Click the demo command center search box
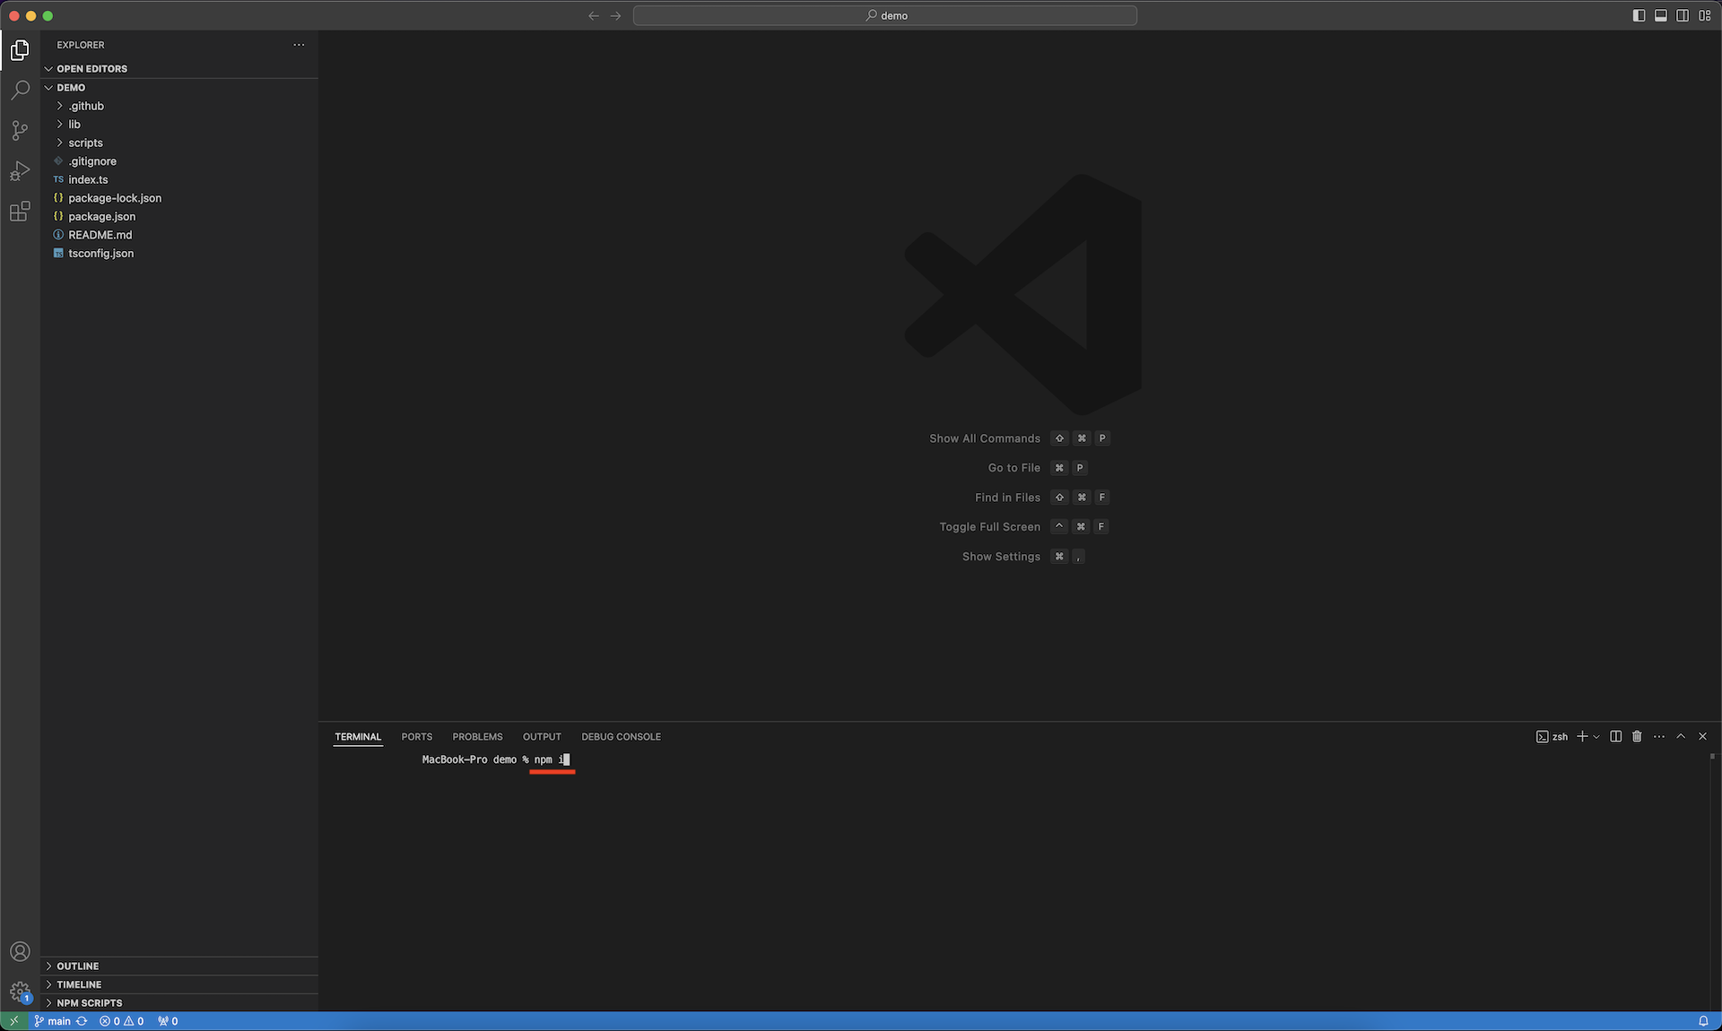The height and width of the screenshot is (1031, 1722). tap(885, 15)
